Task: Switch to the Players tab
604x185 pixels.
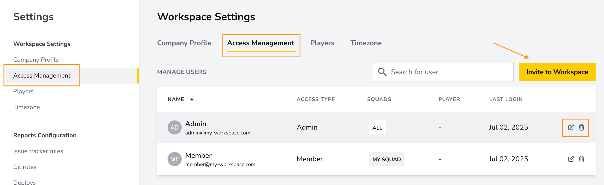Action: [x=322, y=43]
